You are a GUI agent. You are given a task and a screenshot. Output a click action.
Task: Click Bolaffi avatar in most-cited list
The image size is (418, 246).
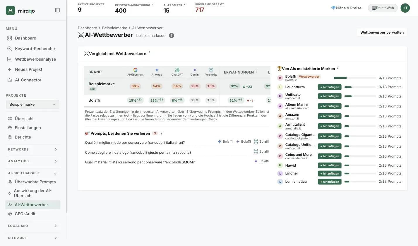(x=280, y=78)
